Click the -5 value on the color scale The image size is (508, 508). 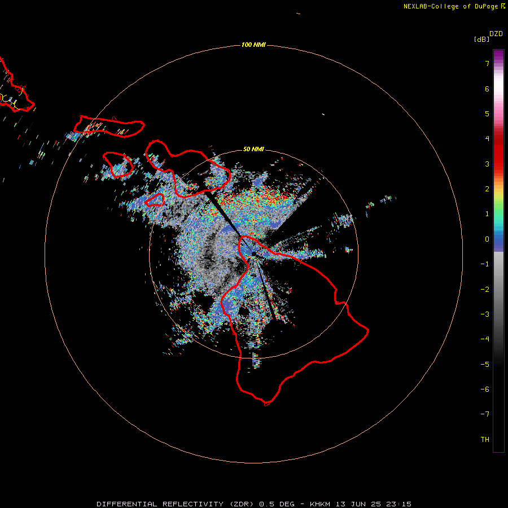tap(485, 365)
